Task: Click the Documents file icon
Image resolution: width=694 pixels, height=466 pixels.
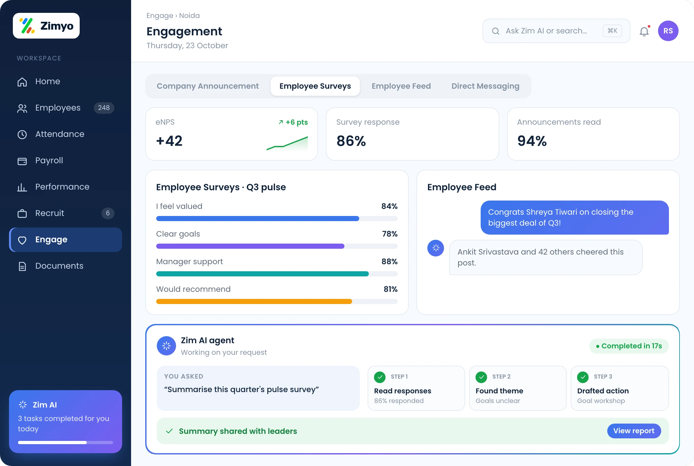Action: pos(22,266)
